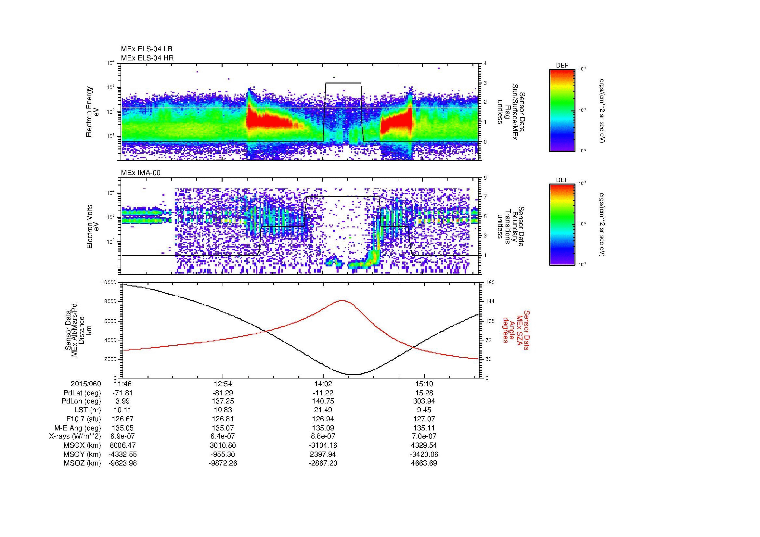
Task: Click the MSOZ value '4663.69'
Action: [x=424, y=463]
